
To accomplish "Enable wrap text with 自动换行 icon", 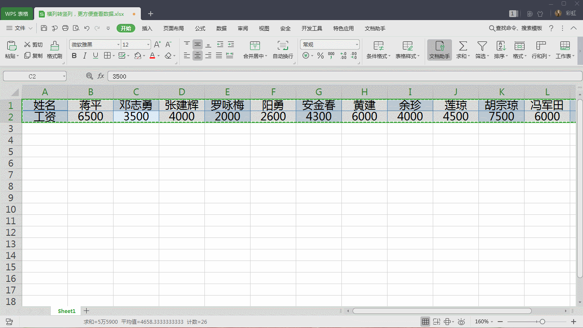I will click(283, 46).
